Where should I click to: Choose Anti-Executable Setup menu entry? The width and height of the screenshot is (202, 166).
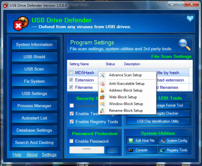127,84
